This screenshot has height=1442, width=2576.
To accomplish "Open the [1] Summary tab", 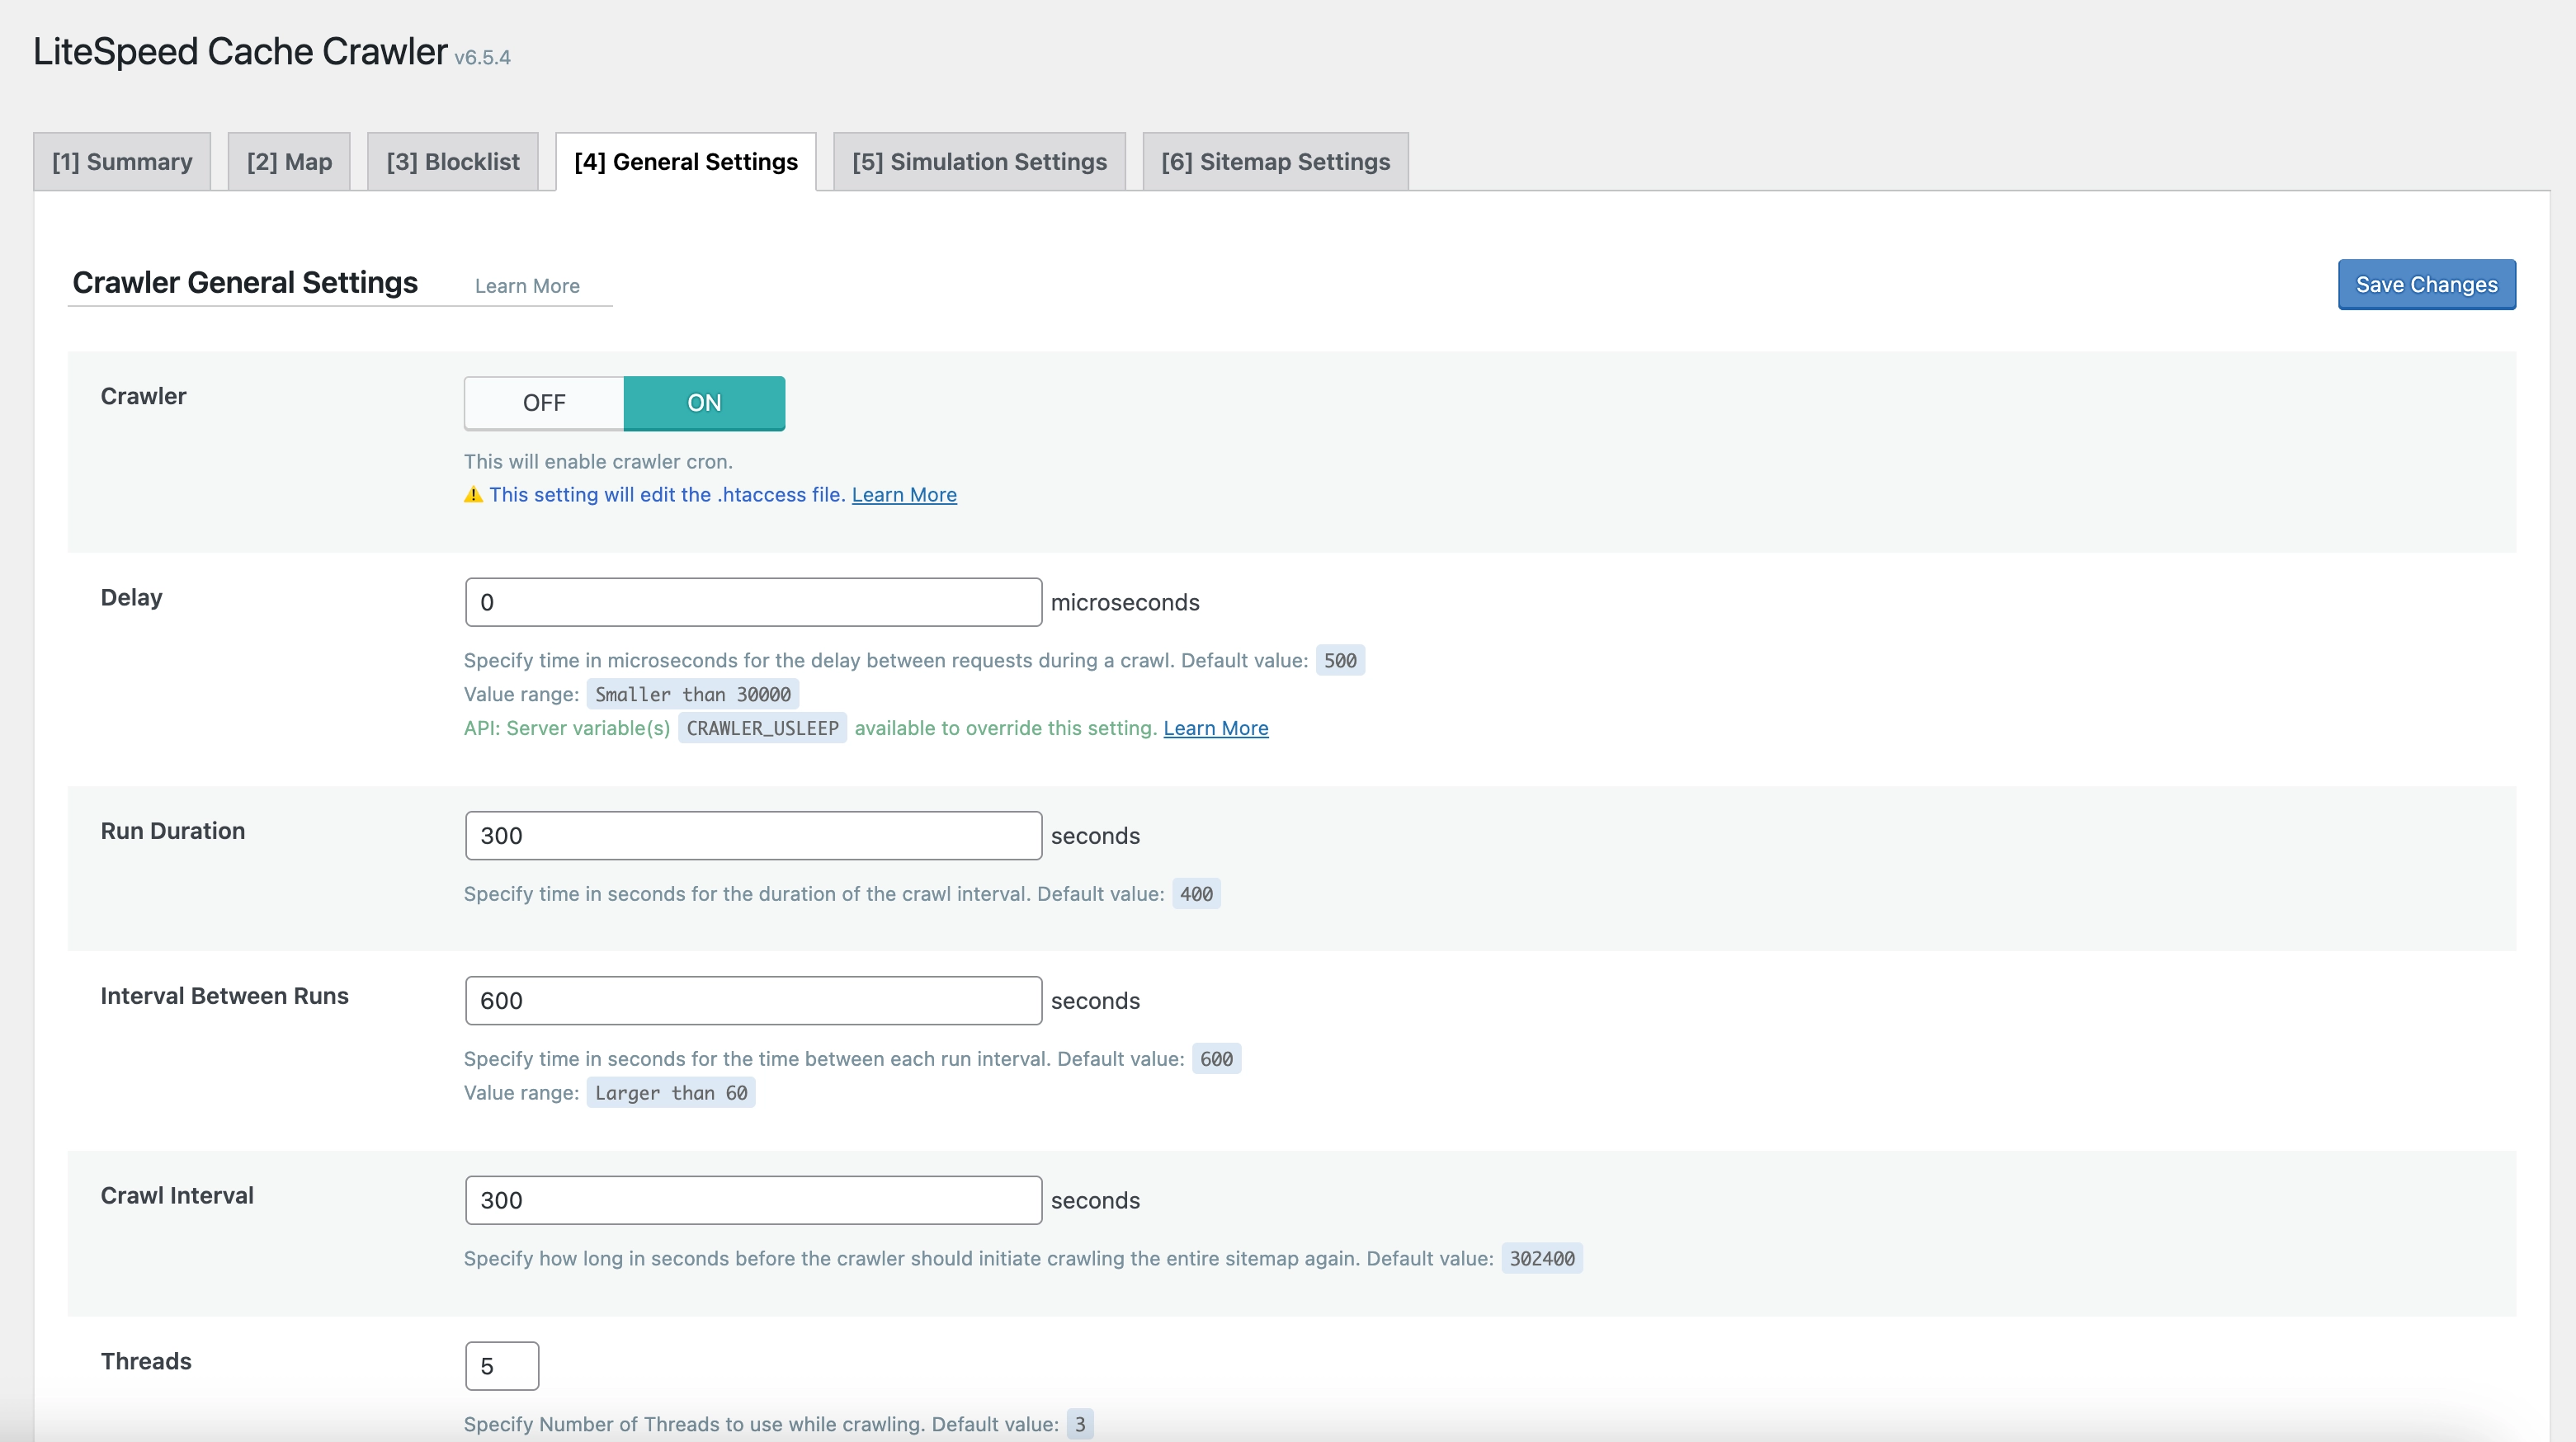I will point(122,161).
